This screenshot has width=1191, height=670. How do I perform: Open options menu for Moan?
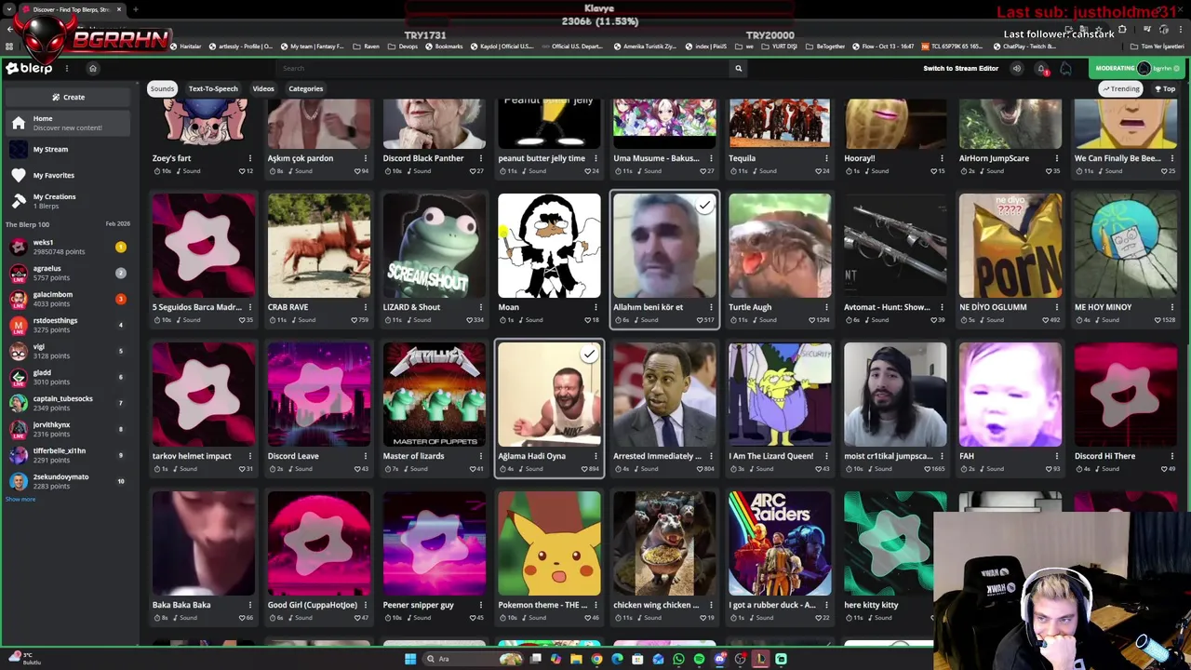[x=596, y=307]
